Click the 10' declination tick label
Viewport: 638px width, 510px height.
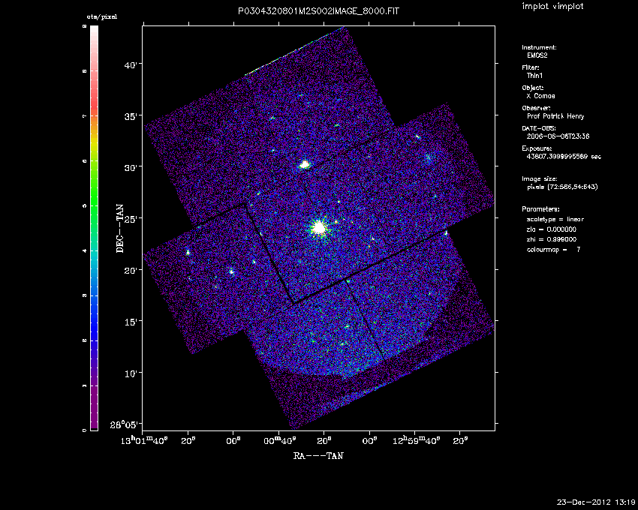(131, 373)
